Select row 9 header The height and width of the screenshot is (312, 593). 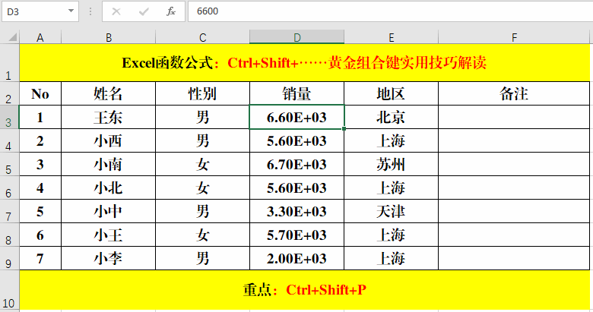pyautogui.click(x=9, y=258)
